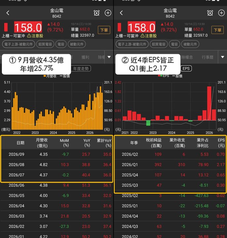Sort by MoM column header
Viewport: 227px width, 238px height.
click(x=65, y=143)
